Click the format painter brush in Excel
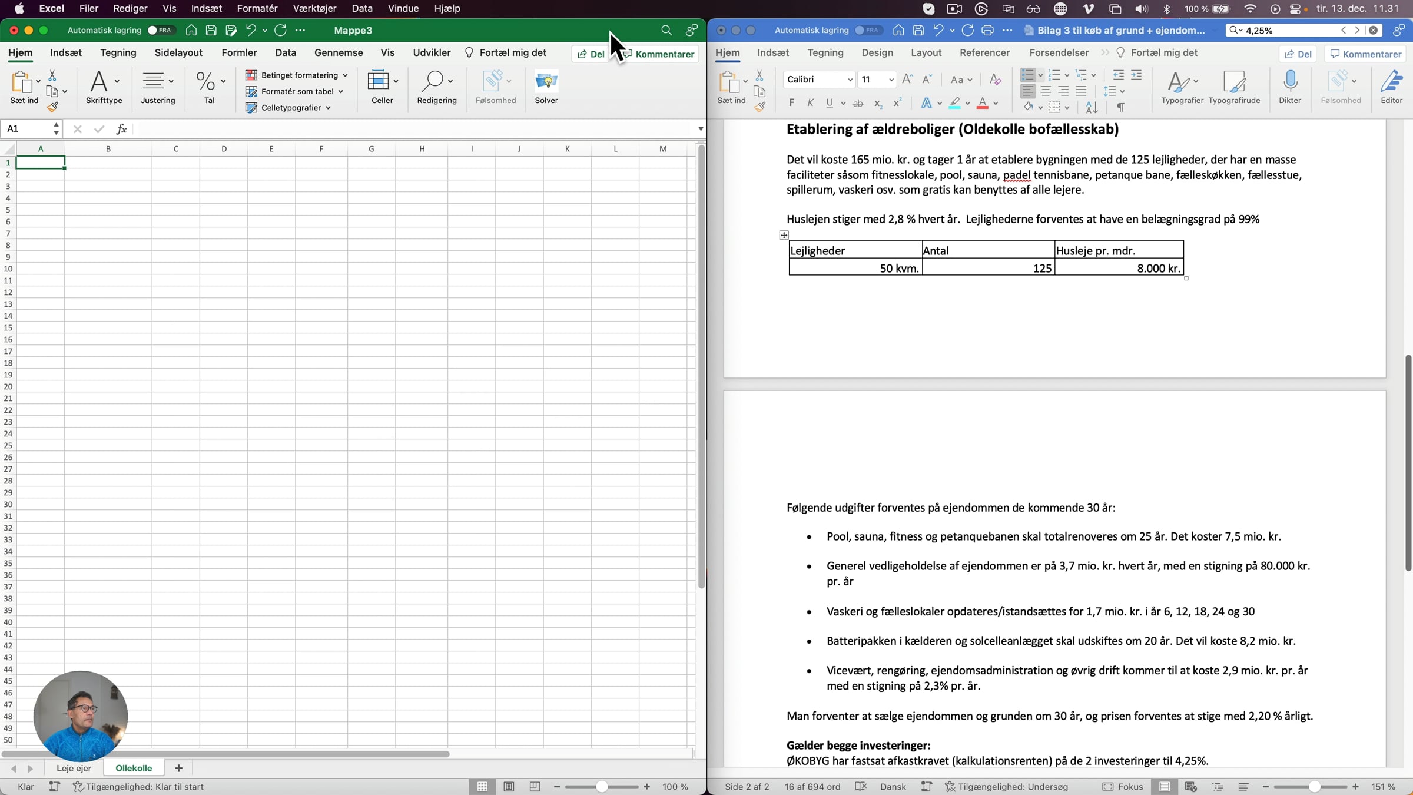1413x795 pixels. (x=52, y=107)
